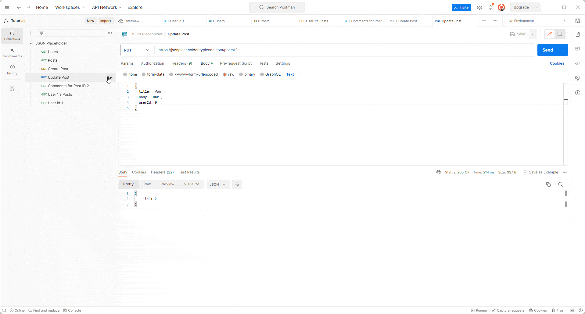This screenshot has width=585, height=314.
Task: Open the notifications bell
Action: [490, 7]
